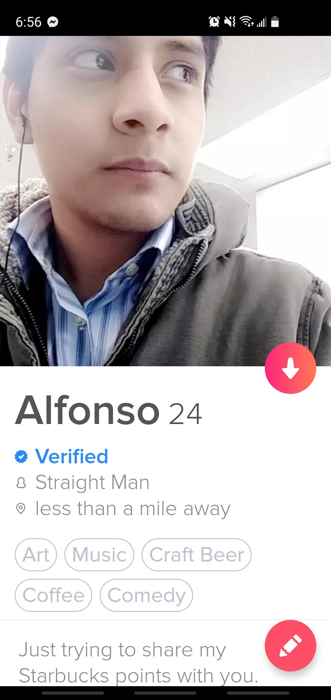
Task: Tap the profile name Alfonso
Action: (x=88, y=410)
